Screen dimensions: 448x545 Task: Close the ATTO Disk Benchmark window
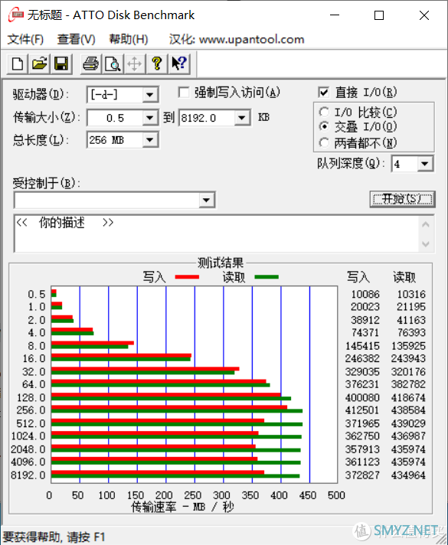[424, 15]
